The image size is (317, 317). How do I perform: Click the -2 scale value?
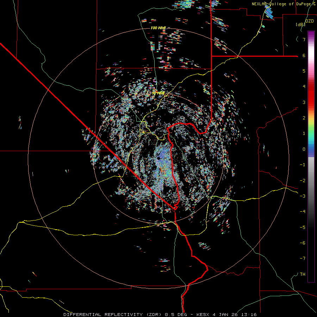[x=303, y=180]
